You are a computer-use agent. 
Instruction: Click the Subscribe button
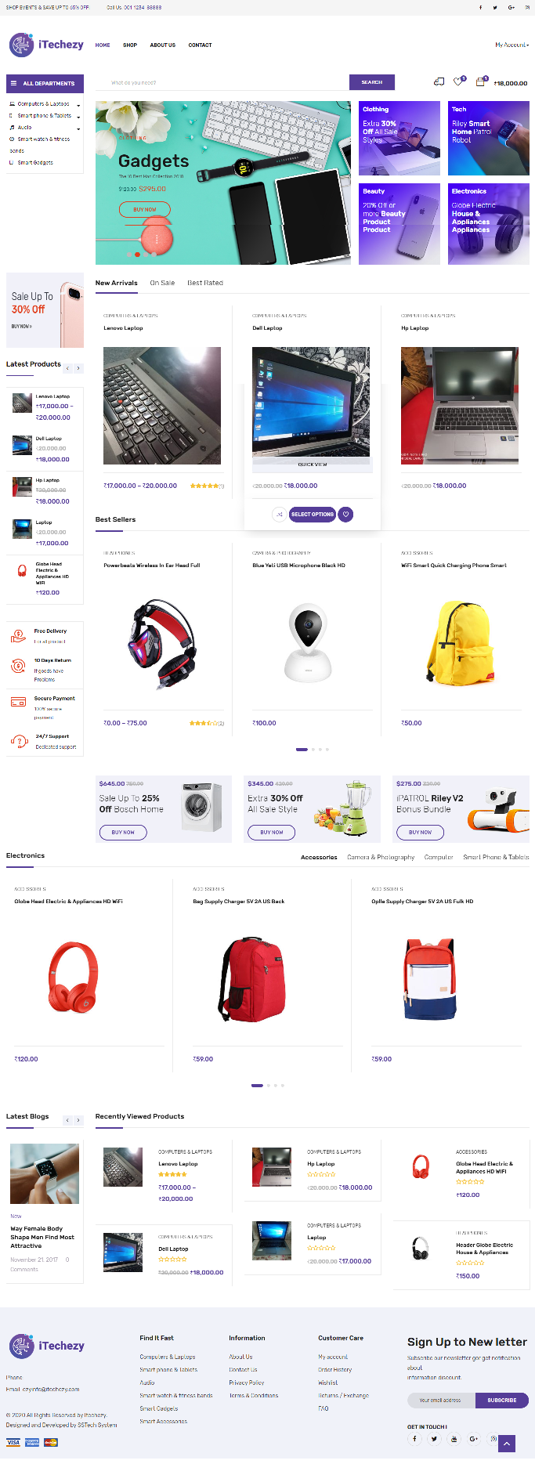(x=502, y=1400)
